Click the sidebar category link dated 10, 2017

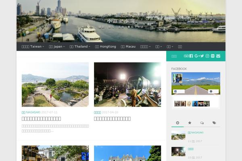click(x=191, y=149)
